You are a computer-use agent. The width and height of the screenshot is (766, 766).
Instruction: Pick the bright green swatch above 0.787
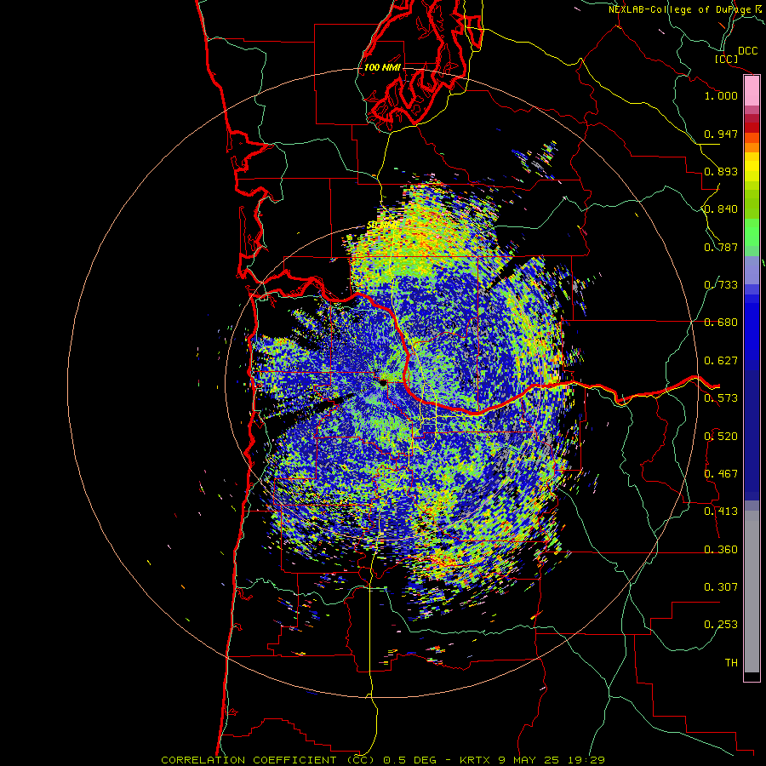(752, 232)
